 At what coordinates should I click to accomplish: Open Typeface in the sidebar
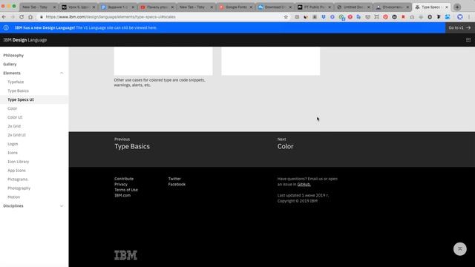tap(16, 82)
